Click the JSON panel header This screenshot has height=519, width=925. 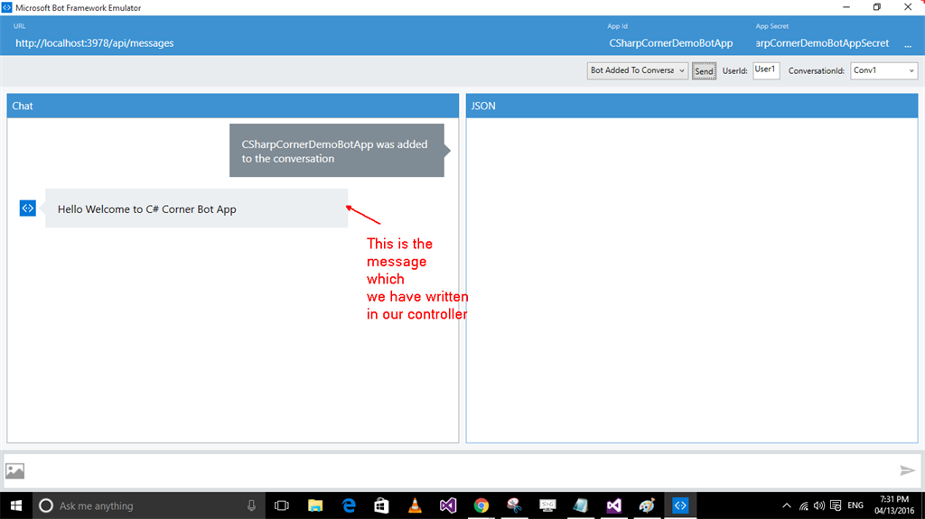pyautogui.click(x=691, y=106)
